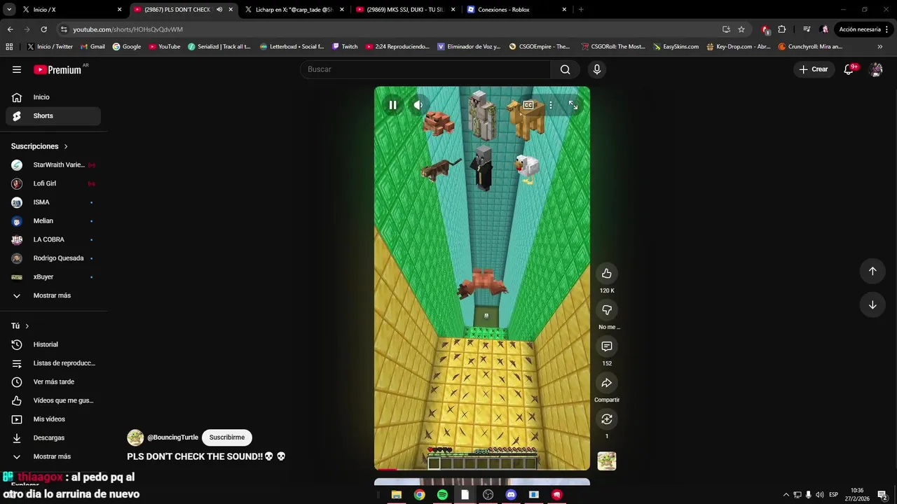The height and width of the screenshot is (504, 897).
Task: Click the YouTube Premium logo
Action: tap(59, 69)
